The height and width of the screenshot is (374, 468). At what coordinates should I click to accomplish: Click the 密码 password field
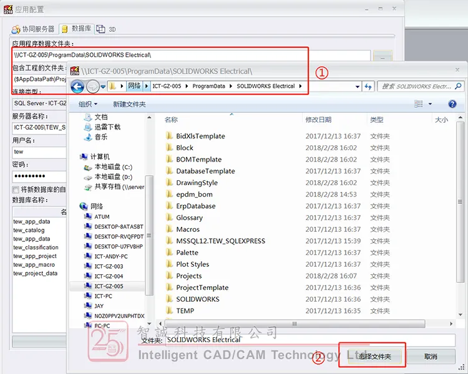click(x=39, y=176)
